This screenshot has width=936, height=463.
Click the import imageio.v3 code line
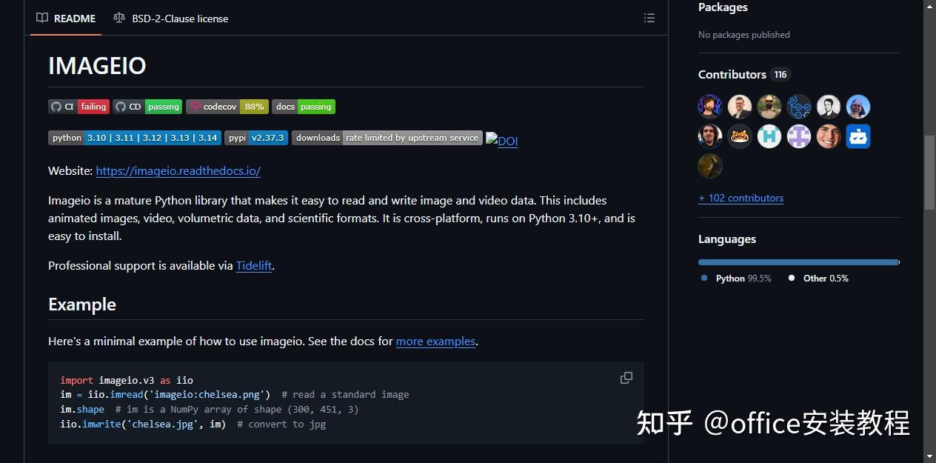127,380
